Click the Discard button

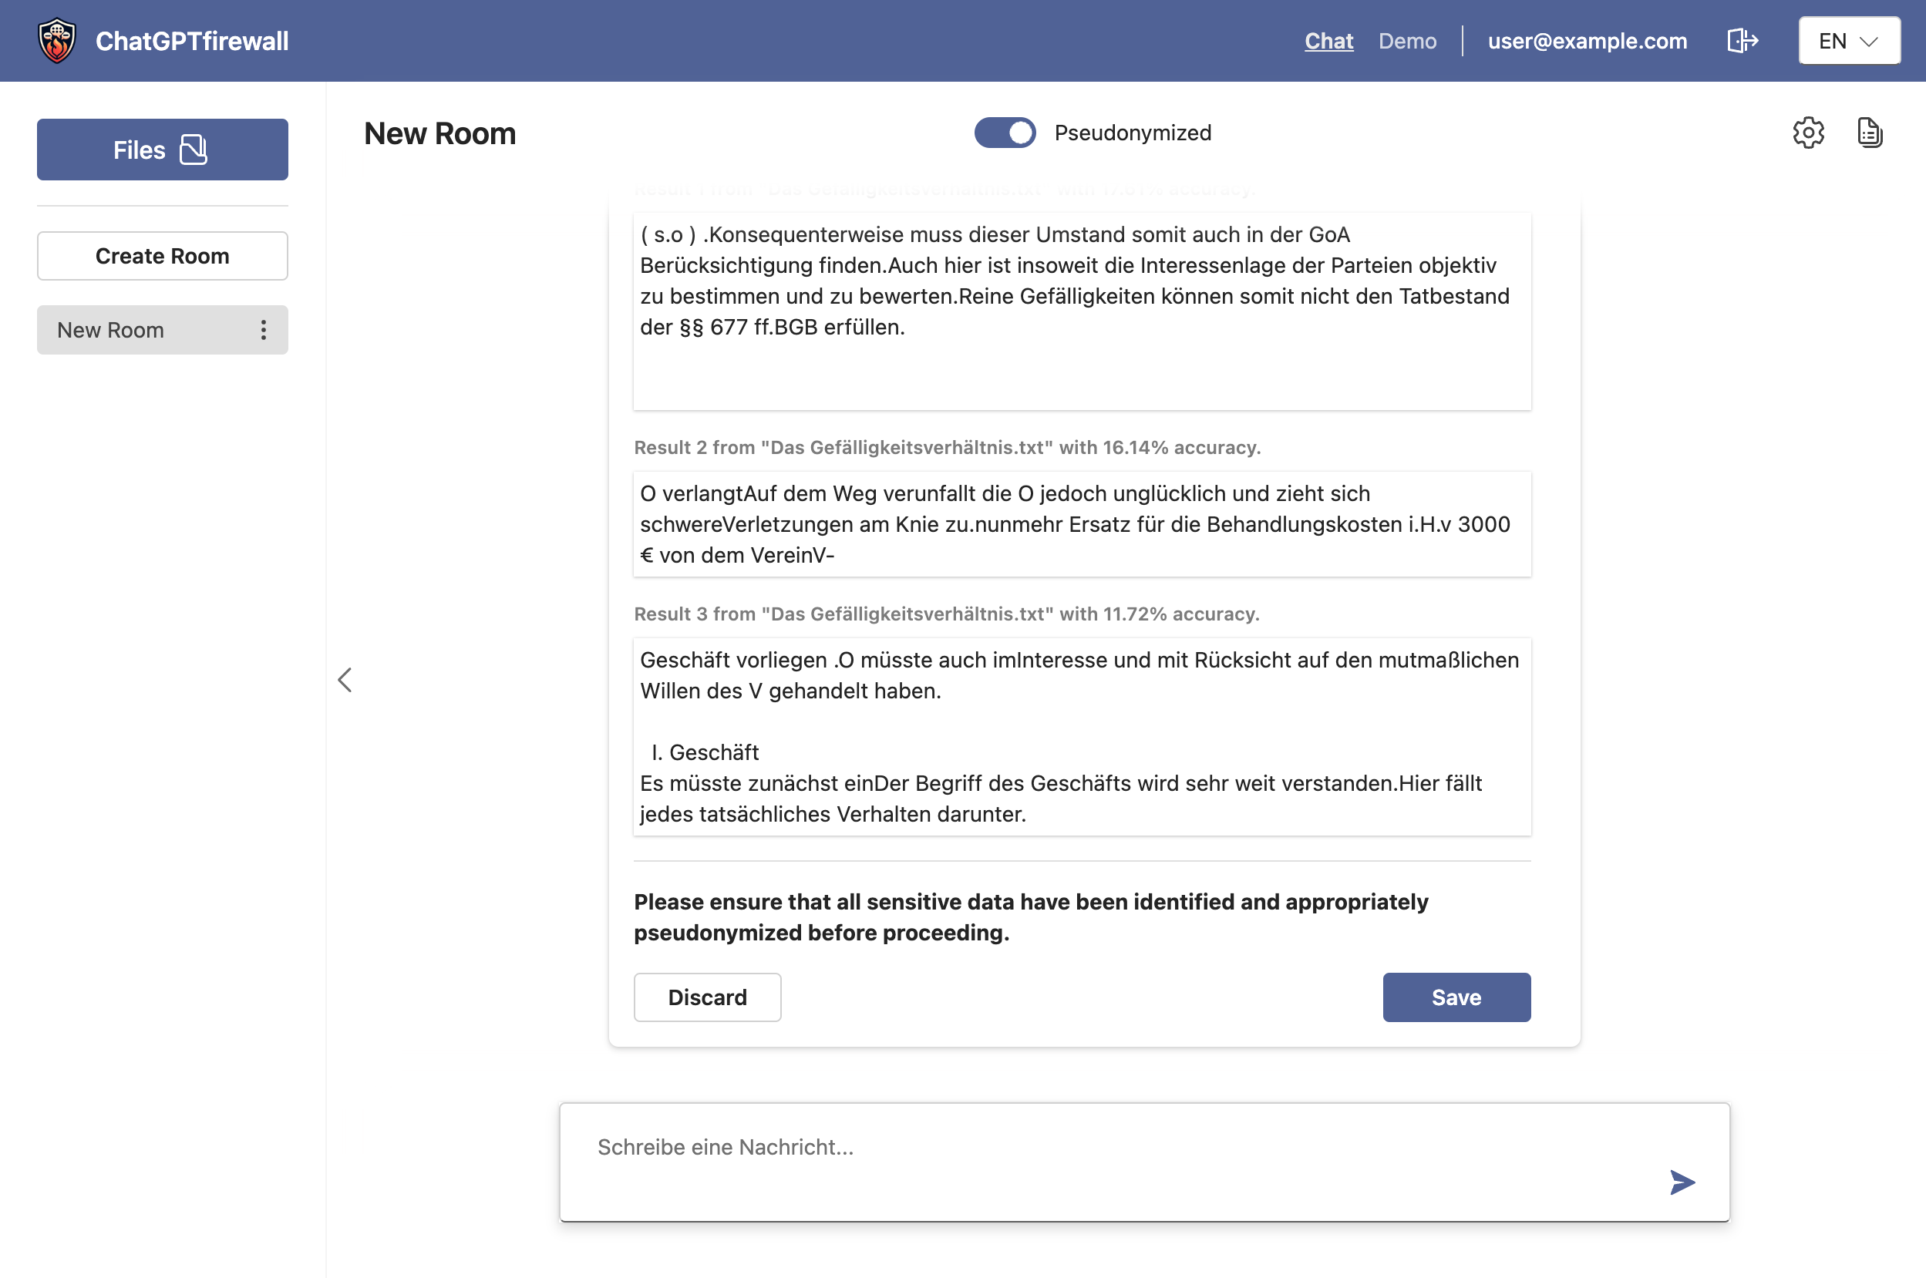tap(707, 997)
